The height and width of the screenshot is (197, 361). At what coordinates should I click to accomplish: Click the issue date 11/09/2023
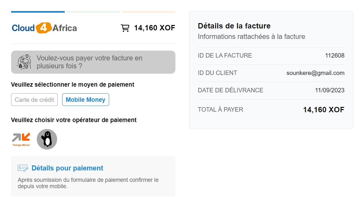click(330, 90)
